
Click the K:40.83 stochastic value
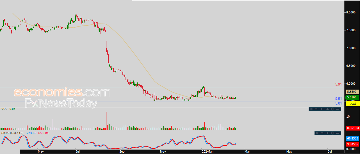[x=31, y=133]
